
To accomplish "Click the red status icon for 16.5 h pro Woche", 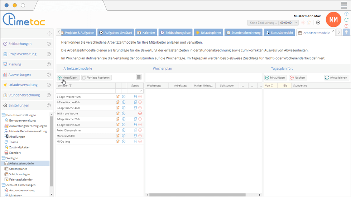I will 140,113.
